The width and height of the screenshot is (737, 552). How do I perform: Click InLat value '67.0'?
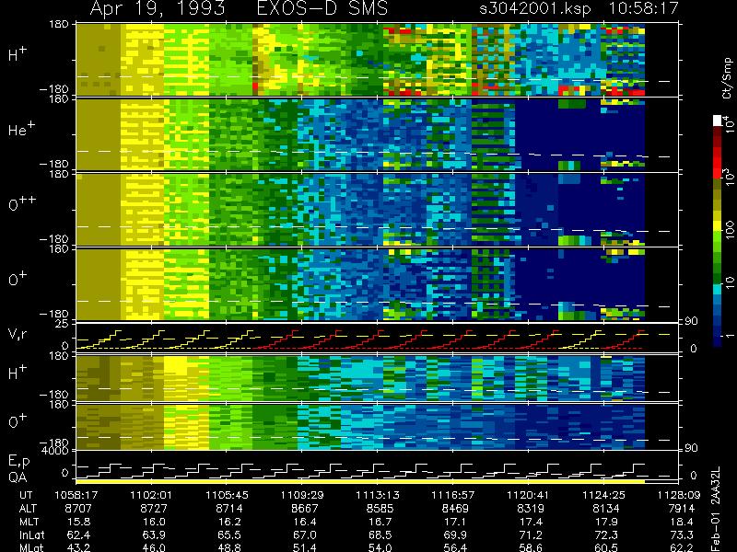(x=305, y=535)
